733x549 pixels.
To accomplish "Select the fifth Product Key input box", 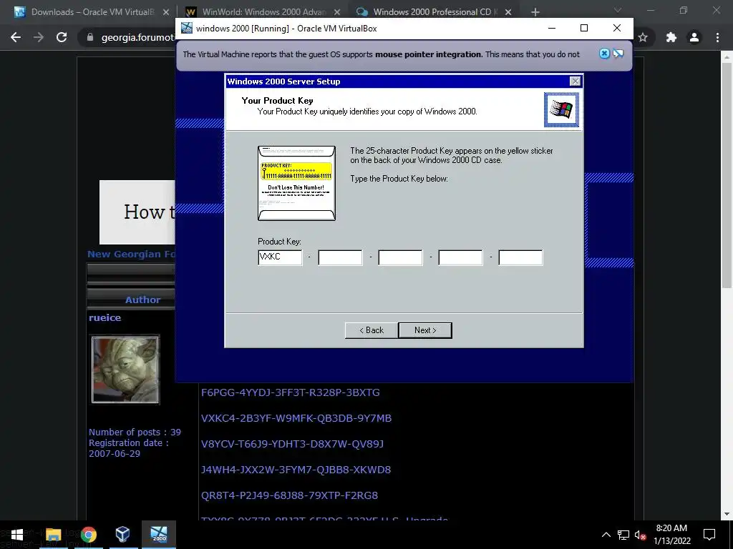I will click(521, 257).
